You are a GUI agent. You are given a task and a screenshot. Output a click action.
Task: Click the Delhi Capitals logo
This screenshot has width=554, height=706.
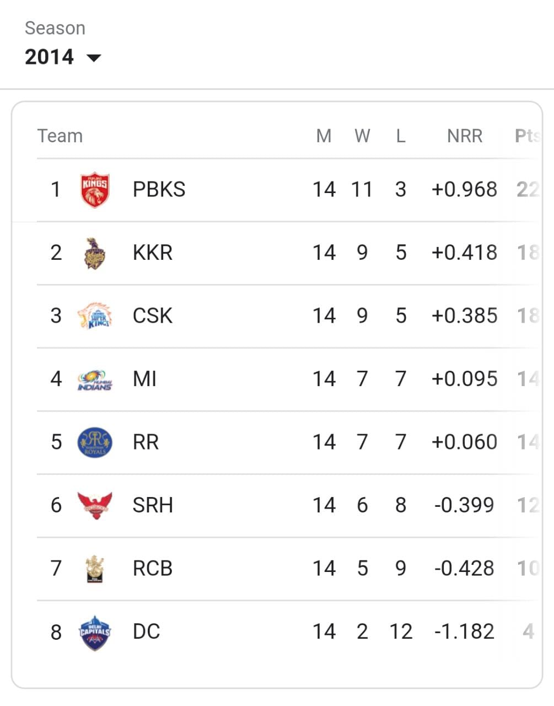coord(95,633)
